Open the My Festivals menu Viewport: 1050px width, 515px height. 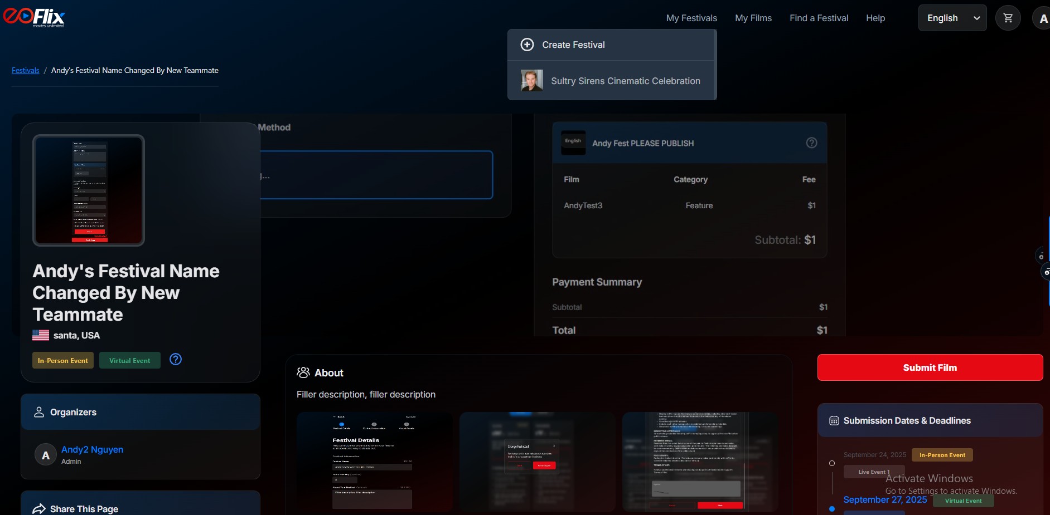691,18
